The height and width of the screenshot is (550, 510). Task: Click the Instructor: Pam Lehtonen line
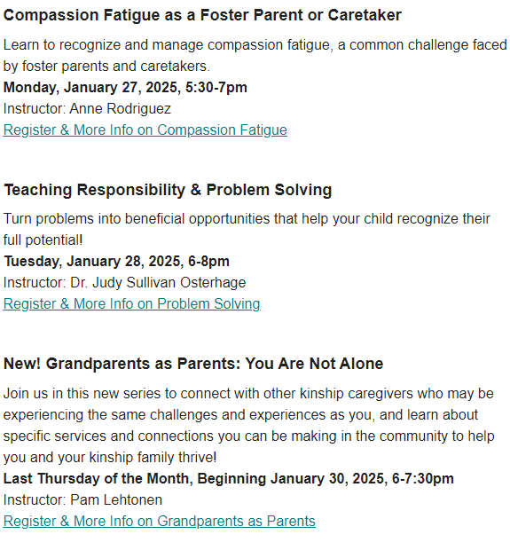click(x=82, y=500)
